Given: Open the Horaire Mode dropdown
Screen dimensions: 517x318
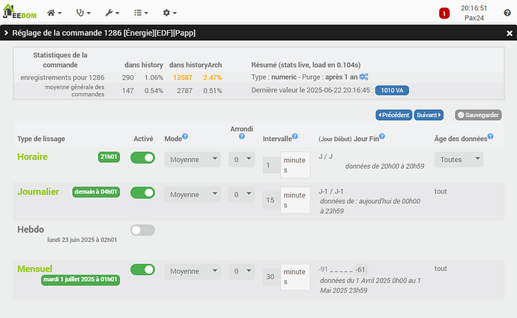Looking at the screenshot, I should point(192,160).
